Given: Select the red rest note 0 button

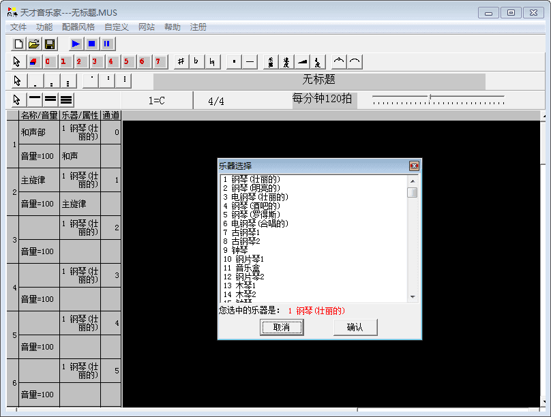Looking at the screenshot, I should click(x=48, y=62).
